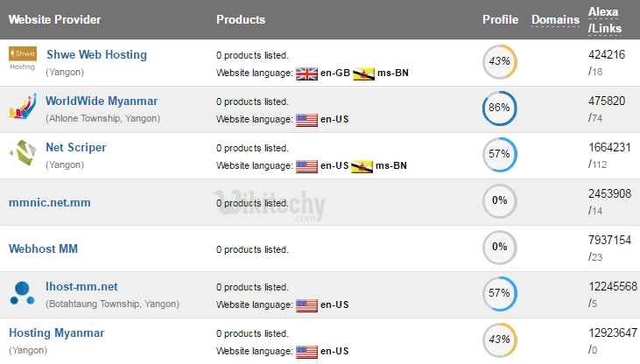This screenshot has width=640, height=364.
Task: Open the mmnic.net.mm provider link
Action: point(50,202)
